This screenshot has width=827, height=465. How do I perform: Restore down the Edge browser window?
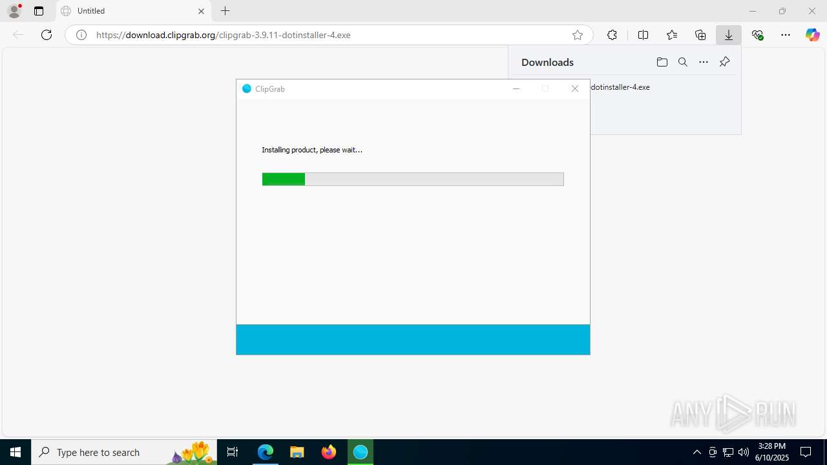point(782,11)
